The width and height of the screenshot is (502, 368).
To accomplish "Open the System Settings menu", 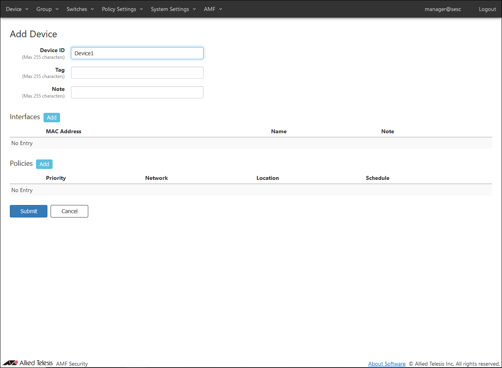I will 173,9.
